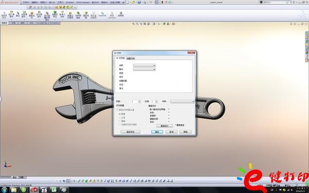
Task: Click the OK (确定) button in dialog
Action: (157, 132)
